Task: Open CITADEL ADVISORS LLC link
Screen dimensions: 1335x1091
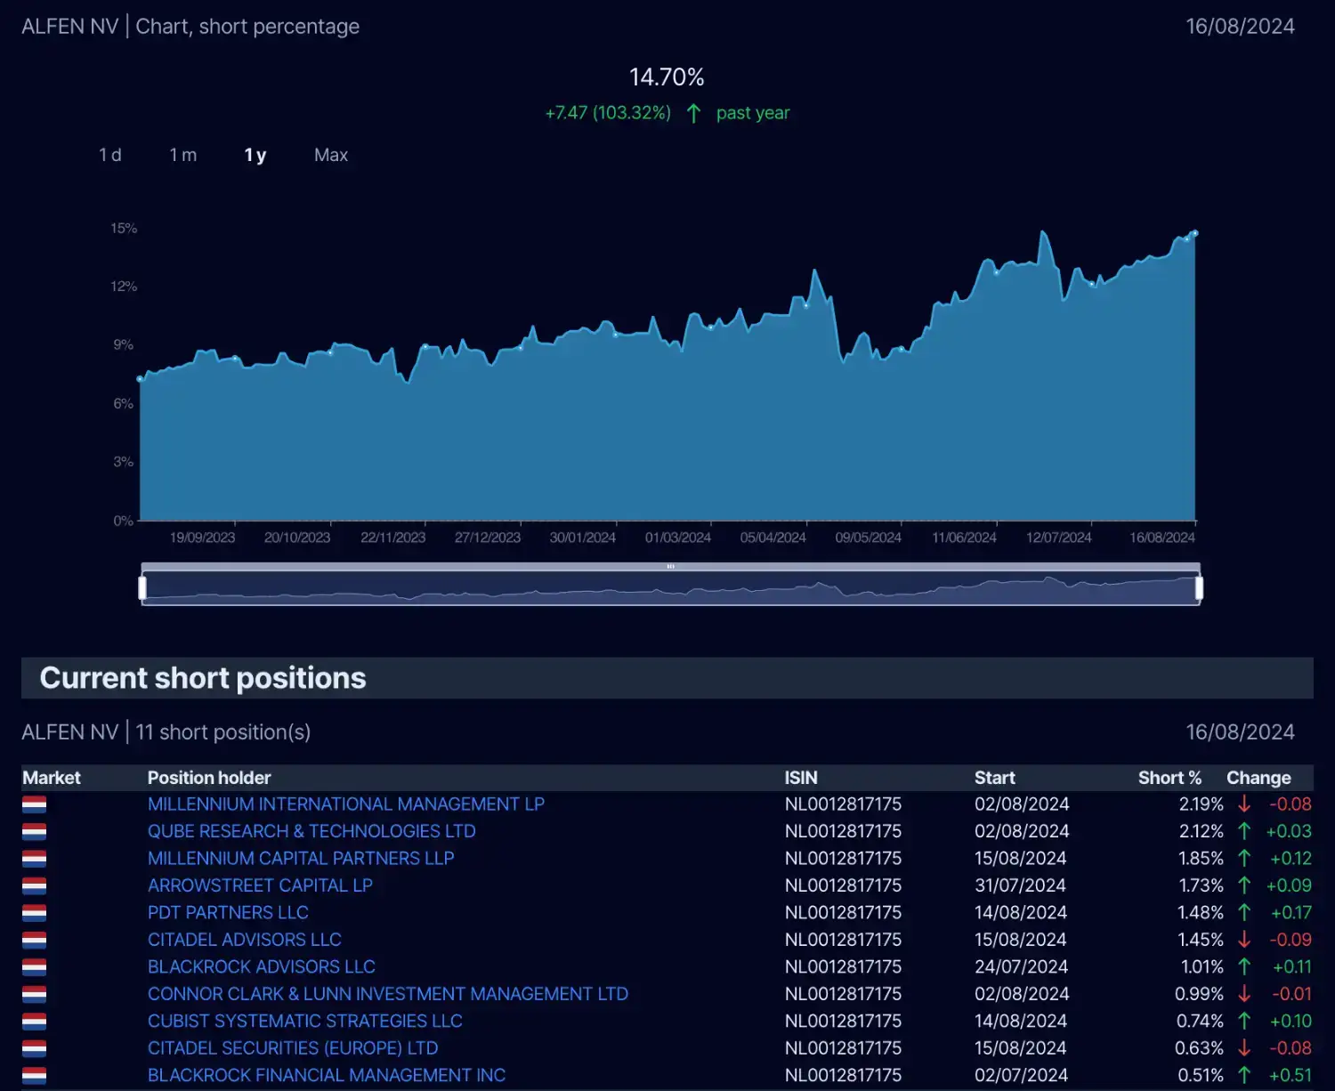Action: click(245, 940)
